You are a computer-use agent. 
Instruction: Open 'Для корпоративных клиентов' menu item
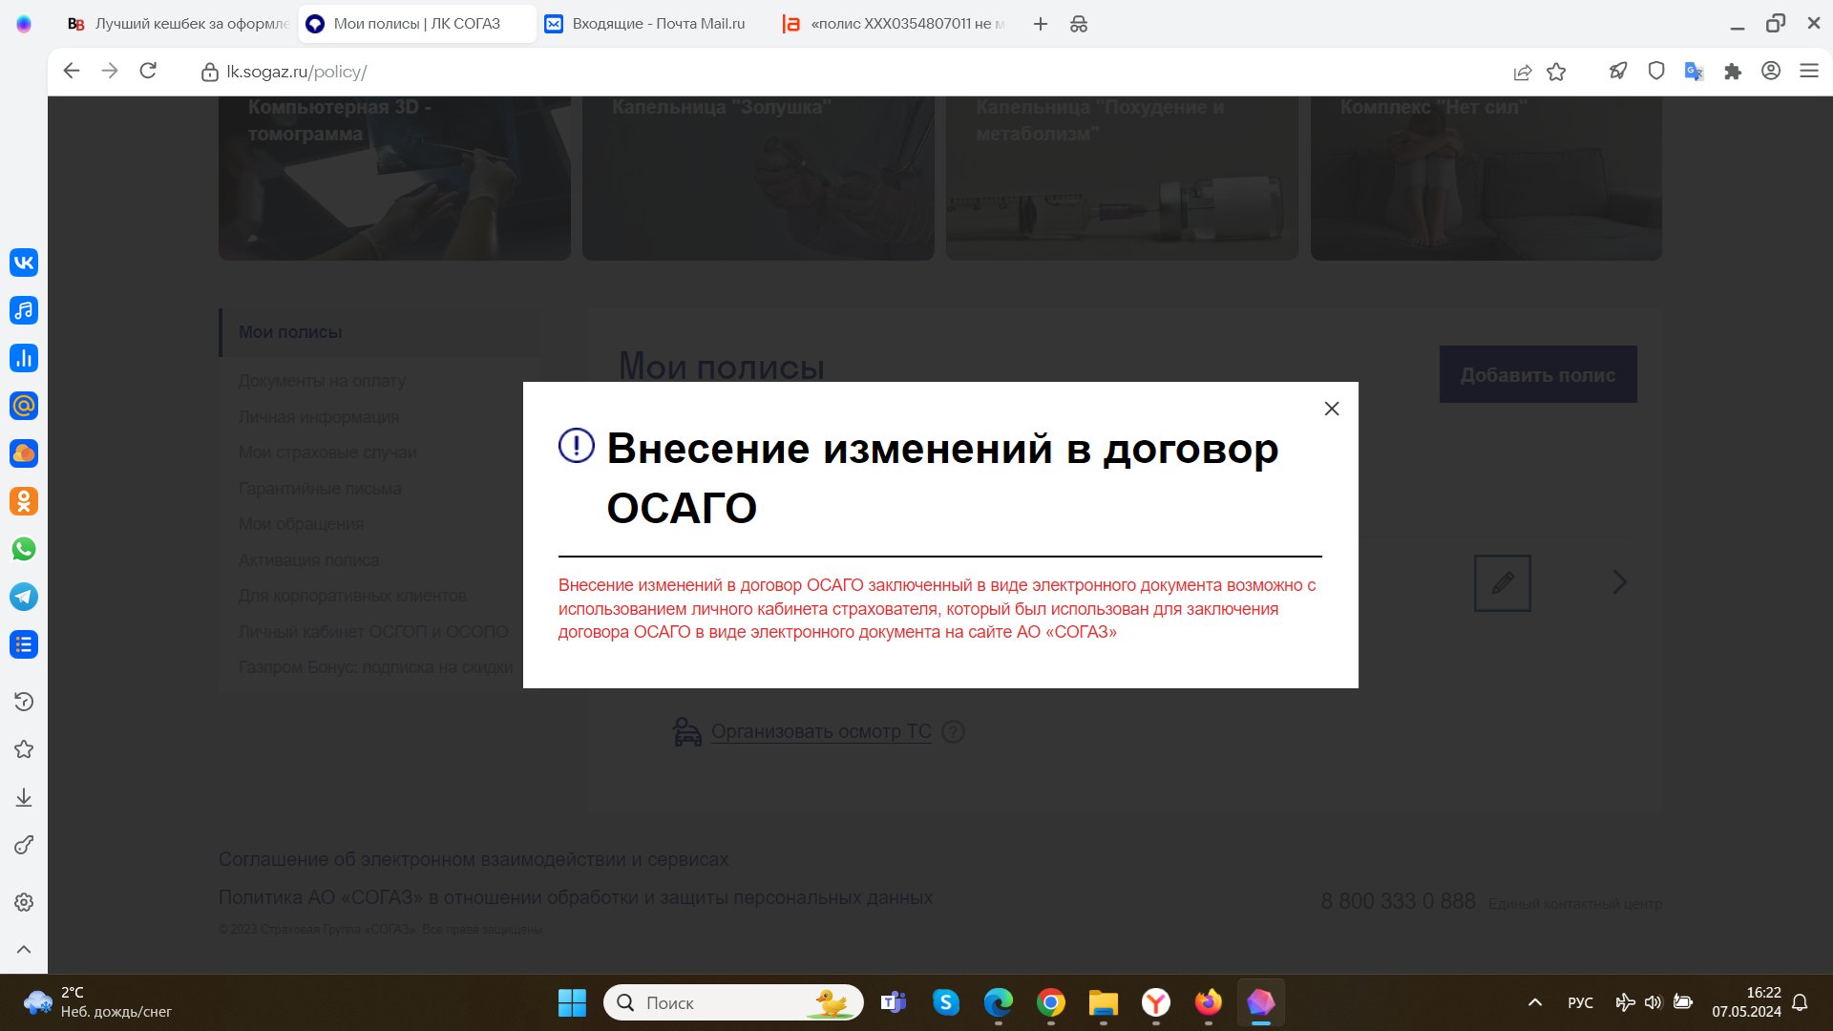pos(352,596)
